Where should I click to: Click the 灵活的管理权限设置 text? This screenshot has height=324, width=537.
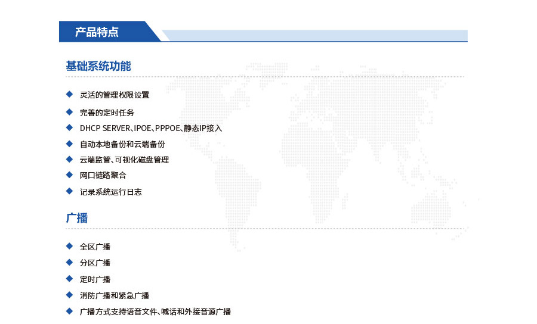[x=115, y=95]
